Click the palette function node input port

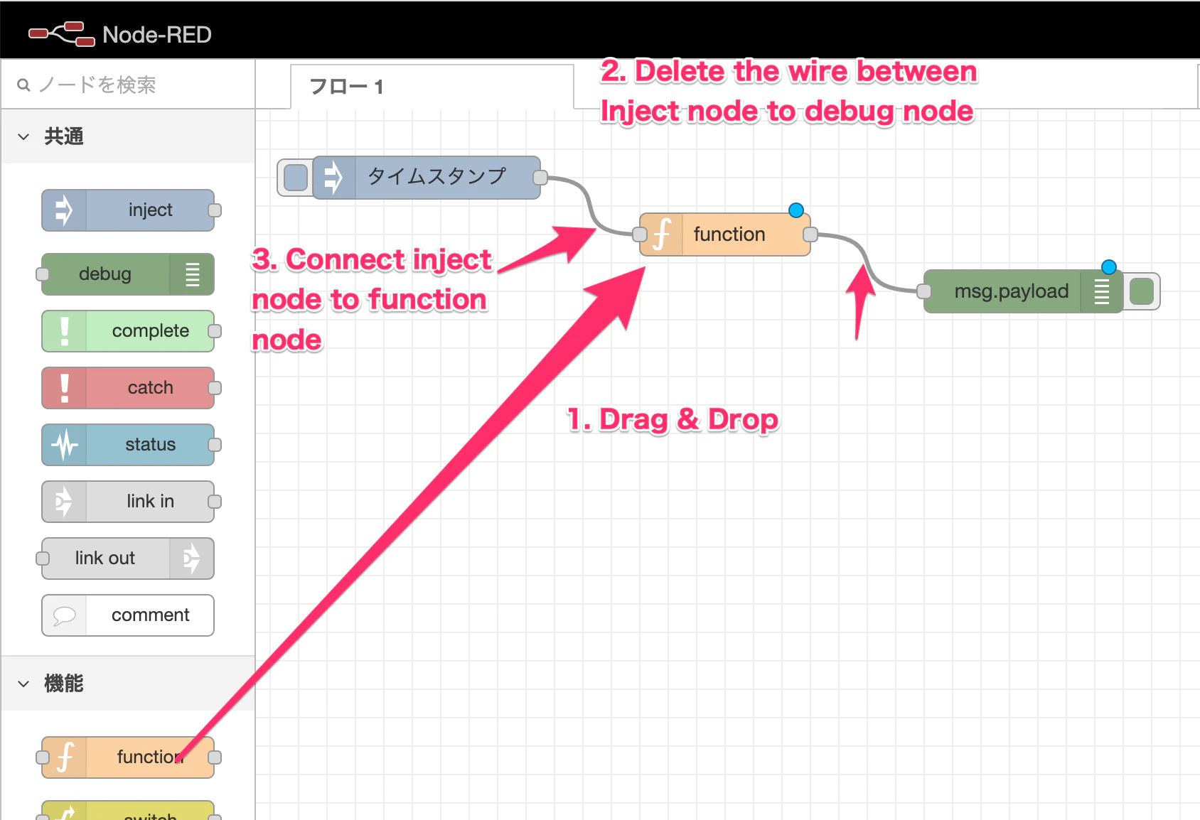[43, 757]
